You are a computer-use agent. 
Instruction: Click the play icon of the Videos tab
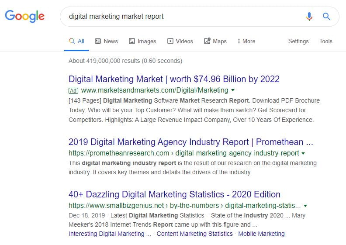click(170, 41)
